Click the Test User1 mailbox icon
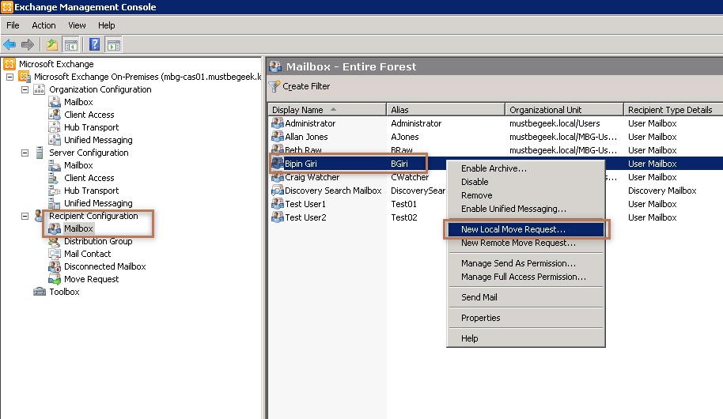 [277, 204]
